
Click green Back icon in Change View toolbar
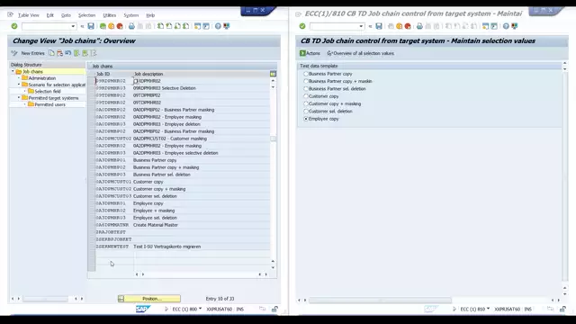click(x=103, y=26)
